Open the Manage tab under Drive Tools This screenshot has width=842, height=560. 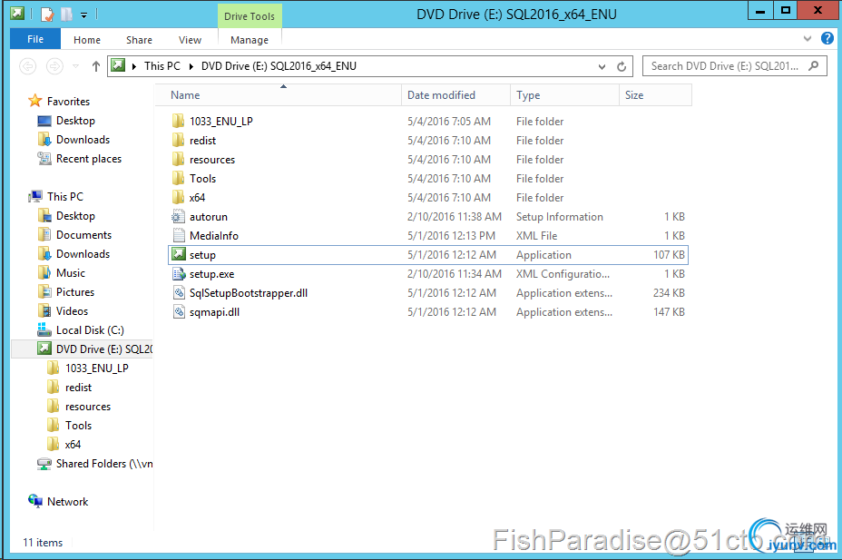(250, 40)
